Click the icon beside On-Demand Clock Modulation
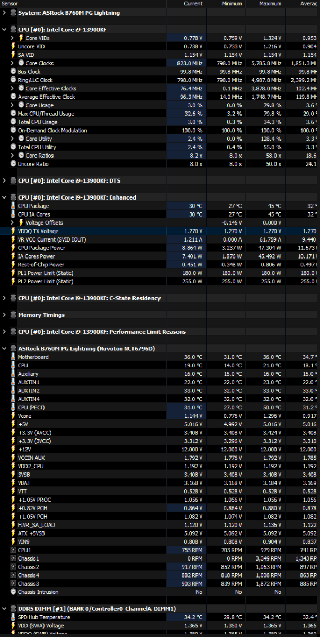This screenshot has width=320, height=637. point(13,130)
